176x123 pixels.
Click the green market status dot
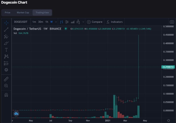[66, 29]
